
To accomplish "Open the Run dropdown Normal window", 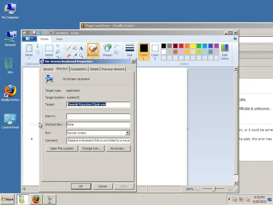I will click(128, 133).
